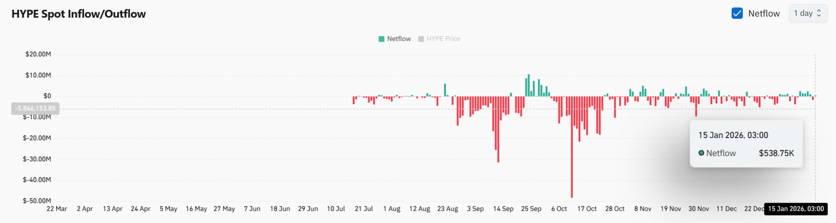This screenshot has height=223, width=836.
Task: Toggle the Netflow checkbox
Action: click(737, 13)
